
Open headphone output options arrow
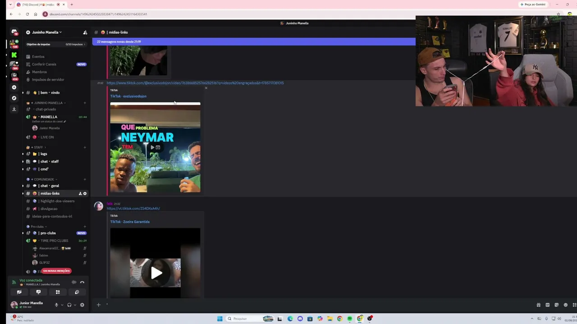pos(75,305)
